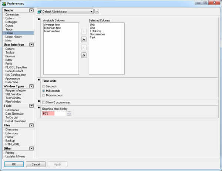
Task: Collapse the Oracle category section
Action: pos(31,10)
